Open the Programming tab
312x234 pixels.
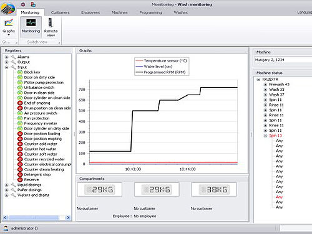tap(150, 12)
